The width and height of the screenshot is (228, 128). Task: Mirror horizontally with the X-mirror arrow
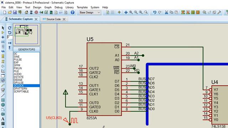point(10,43)
